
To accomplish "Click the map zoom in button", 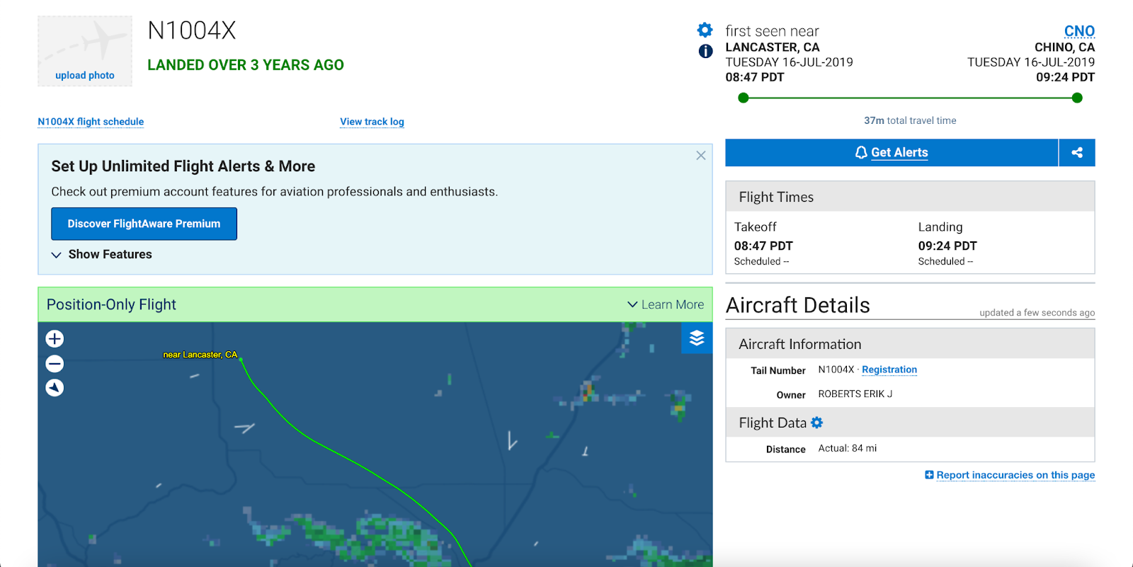I will [55, 339].
